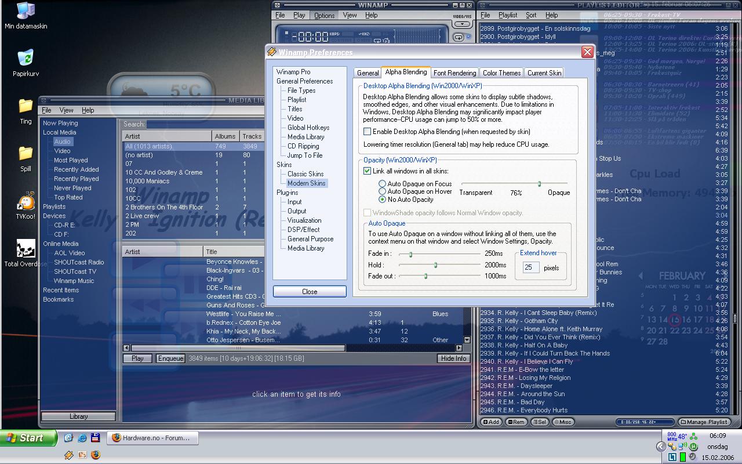The image size is (742, 464).
Task: Click Internet Explorer quick launch icon
Action: 82,438
